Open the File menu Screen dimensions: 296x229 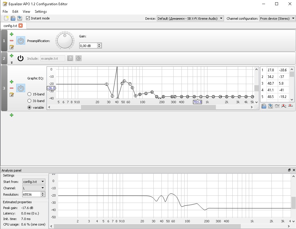pos(5,12)
